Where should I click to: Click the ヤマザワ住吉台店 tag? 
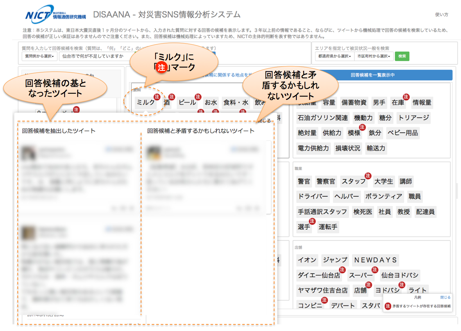pyautogui.click(x=323, y=291)
